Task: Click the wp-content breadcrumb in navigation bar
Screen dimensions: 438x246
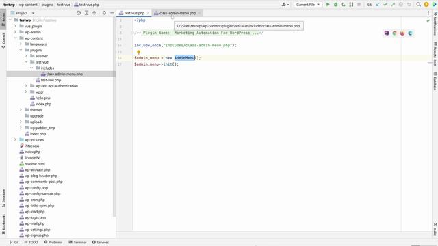Action: point(28,5)
